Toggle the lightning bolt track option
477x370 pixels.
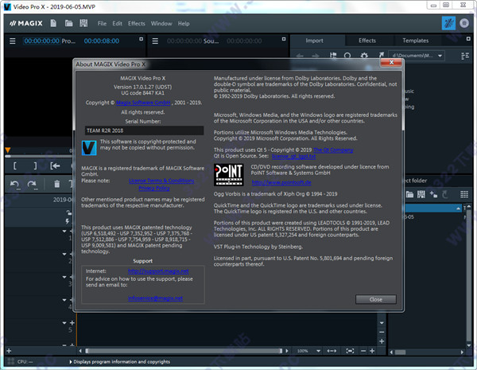68,221
